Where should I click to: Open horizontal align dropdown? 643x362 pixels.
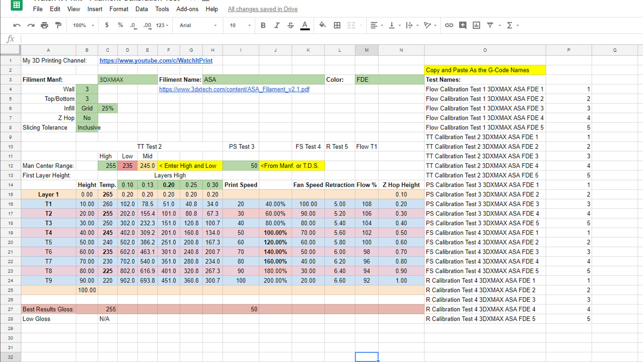coord(377,25)
